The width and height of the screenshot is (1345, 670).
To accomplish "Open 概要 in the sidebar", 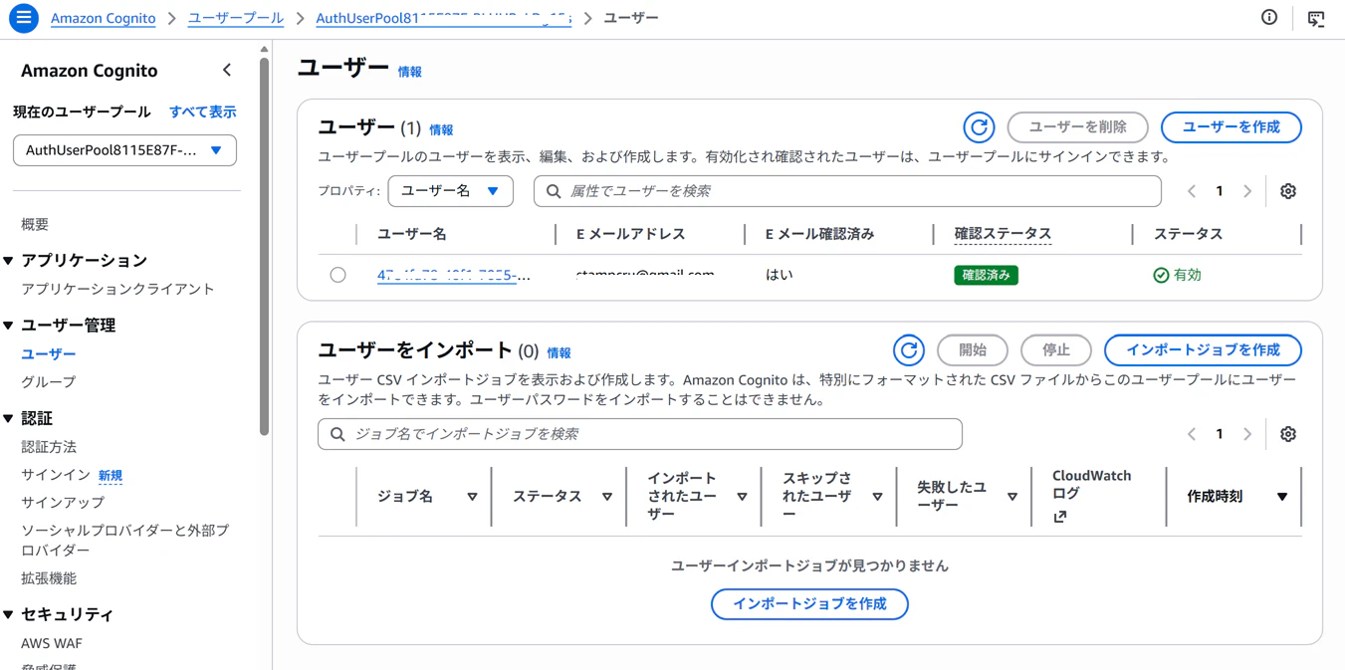I will point(35,225).
